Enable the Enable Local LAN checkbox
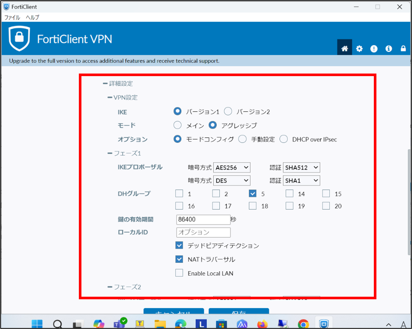This screenshot has height=329, width=412. [179, 273]
